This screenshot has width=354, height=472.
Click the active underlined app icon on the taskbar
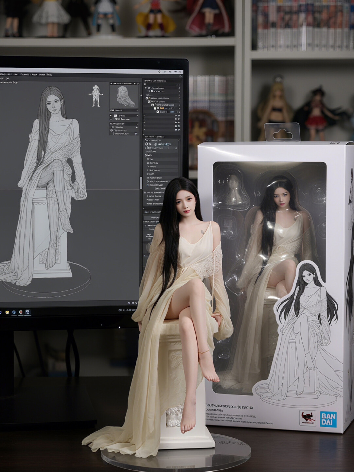(28, 312)
